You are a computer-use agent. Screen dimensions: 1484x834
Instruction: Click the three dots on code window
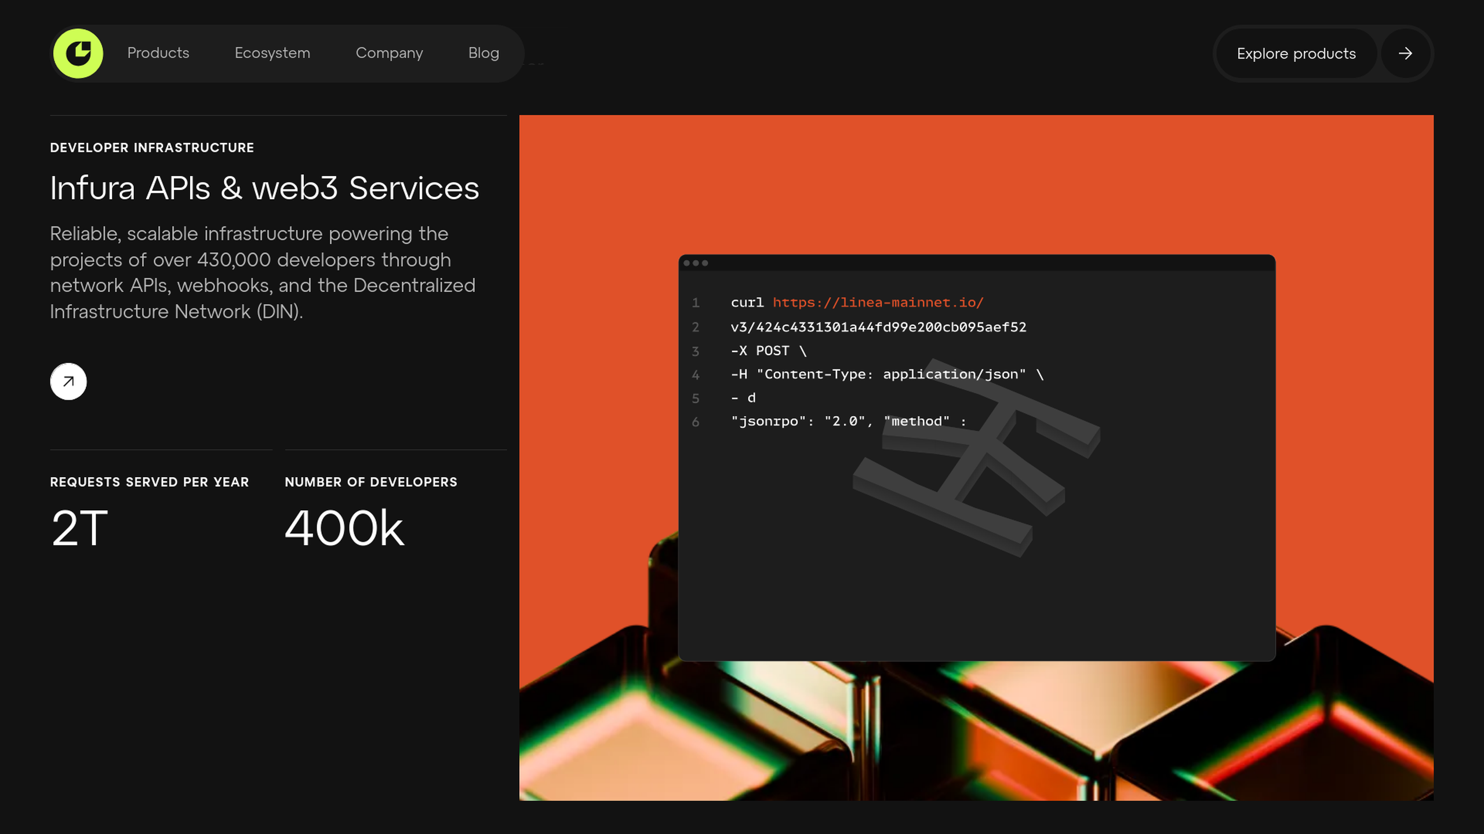[x=696, y=264]
